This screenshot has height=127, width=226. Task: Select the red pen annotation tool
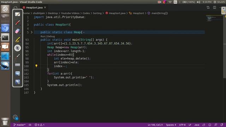[x=17, y=23]
